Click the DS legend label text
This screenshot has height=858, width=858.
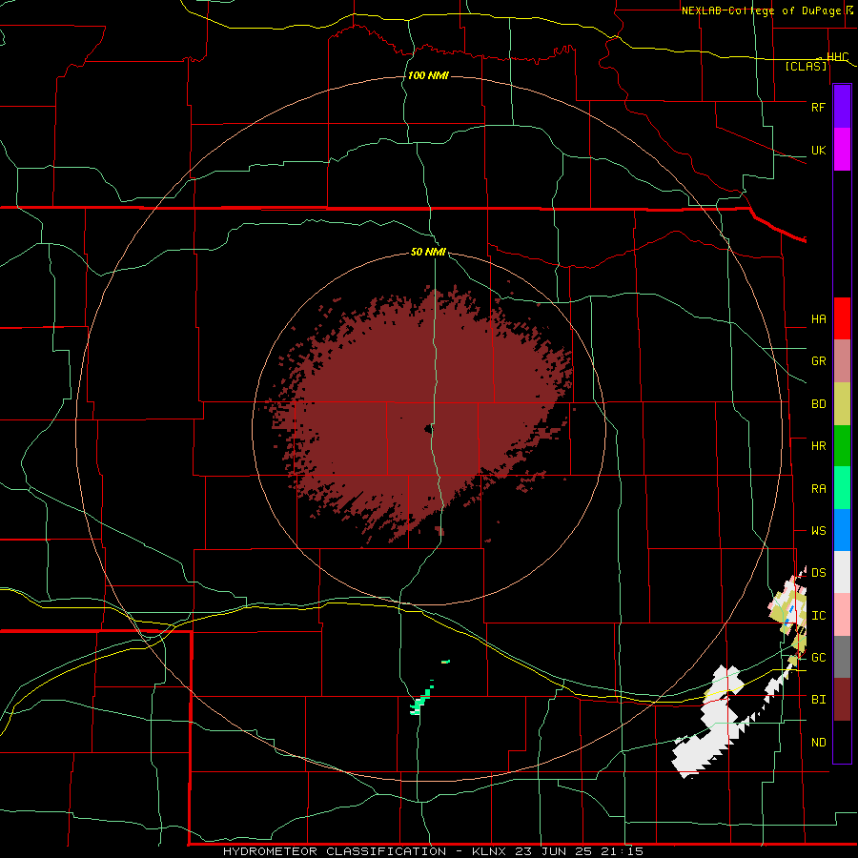click(x=818, y=573)
